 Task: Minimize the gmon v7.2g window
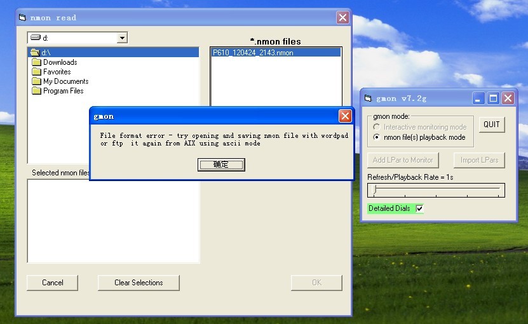pyautogui.click(x=478, y=98)
